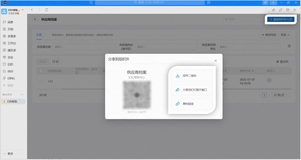Click the 搜索 box in 供应商档案 header
The width and height of the screenshot is (301, 160).
pyautogui.click(x=244, y=19)
